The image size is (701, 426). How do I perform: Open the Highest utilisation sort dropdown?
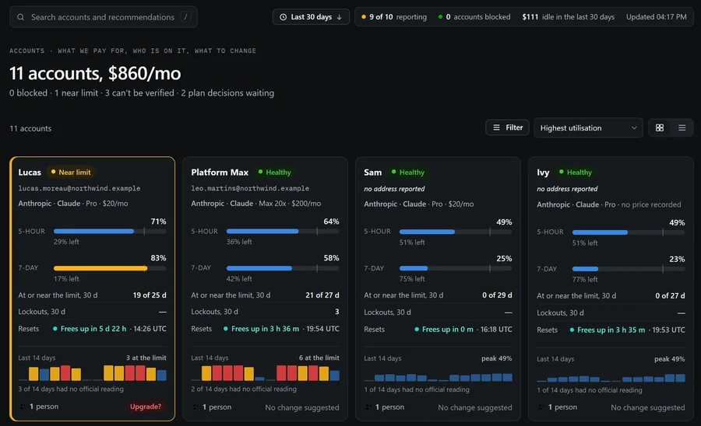588,128
